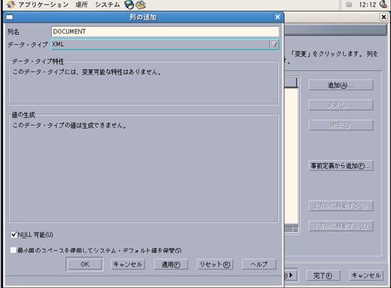Click the web browser globe icon
Image resolution: width=391 pixels, height=288 pixels.
click(x=129, y=5)
